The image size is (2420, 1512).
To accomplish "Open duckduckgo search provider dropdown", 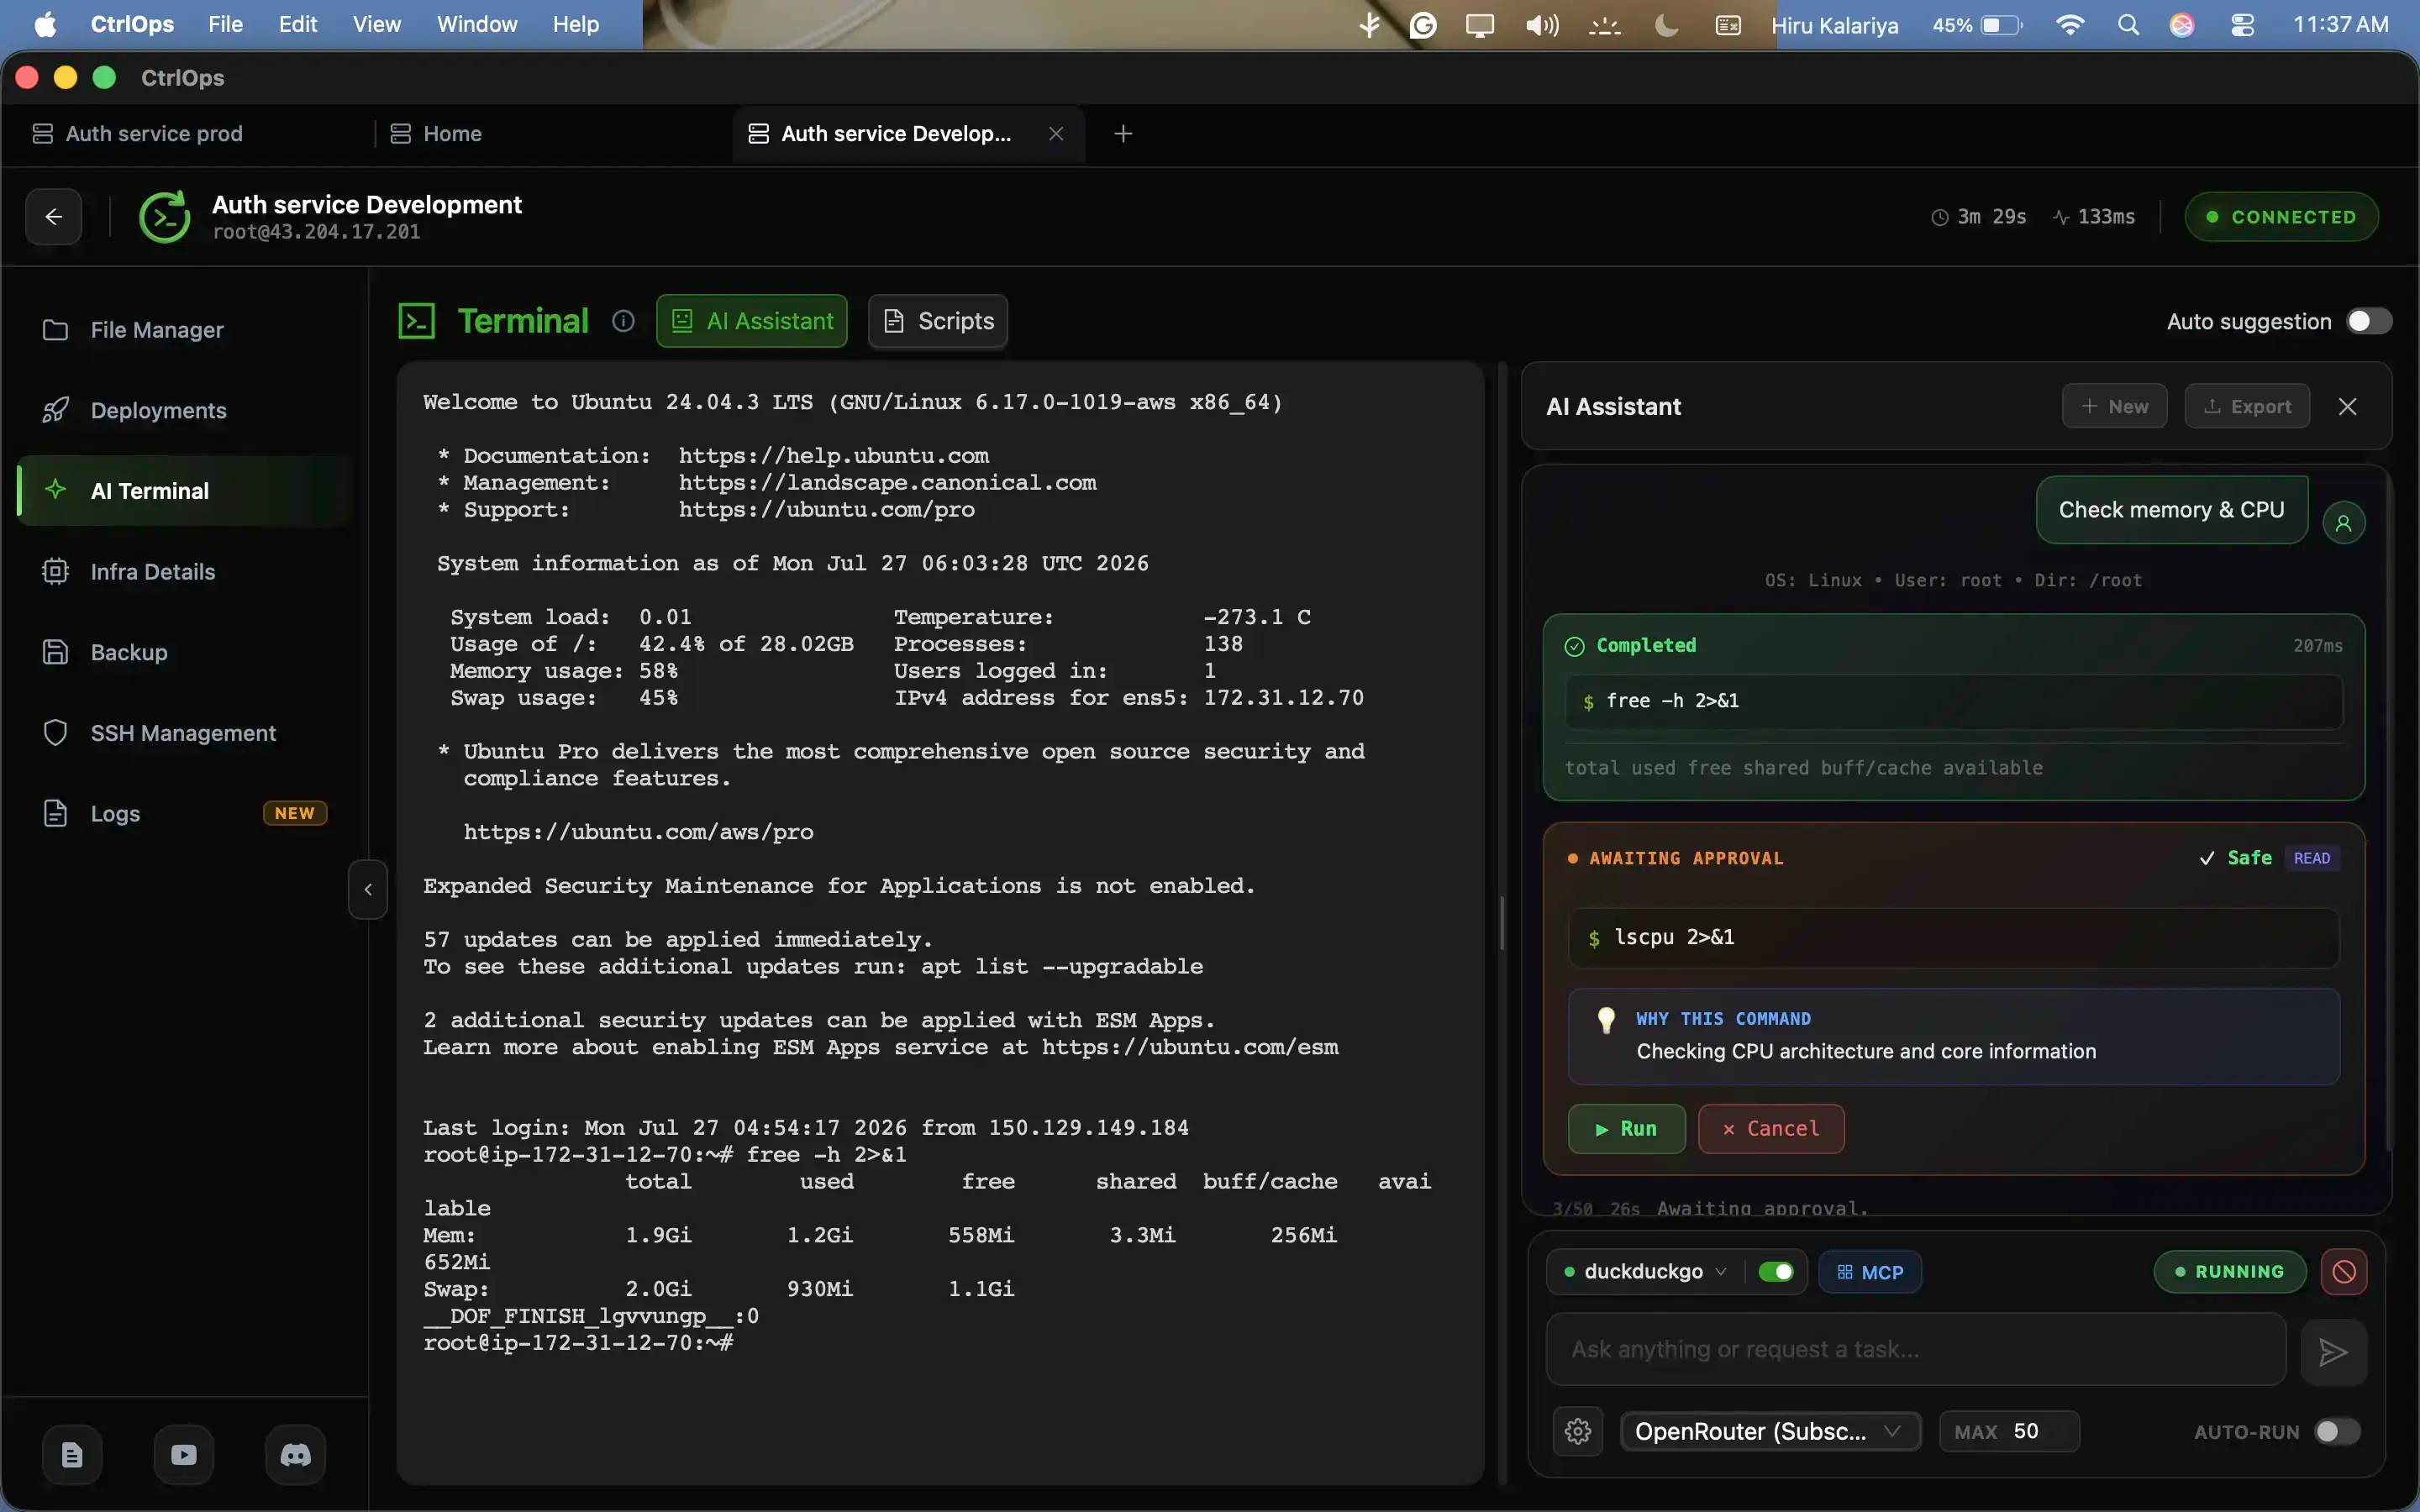I will point(1645,1272).
